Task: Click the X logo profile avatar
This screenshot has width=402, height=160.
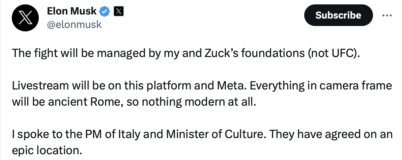Action: 26,18
